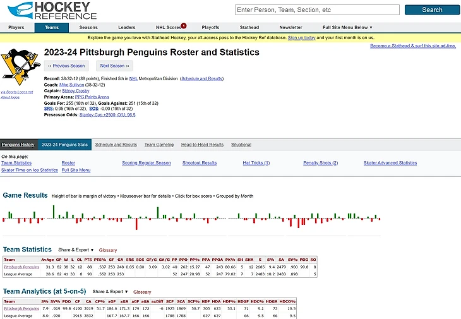Click the Search button
Viewport: 461px width, 319px height.
tap(432, 9)
